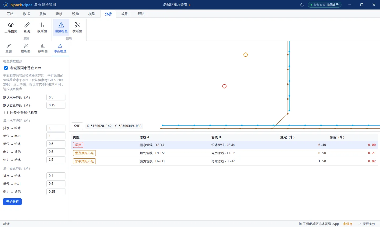Open the 建模 ribbon tab

click(x=59, y=14)
